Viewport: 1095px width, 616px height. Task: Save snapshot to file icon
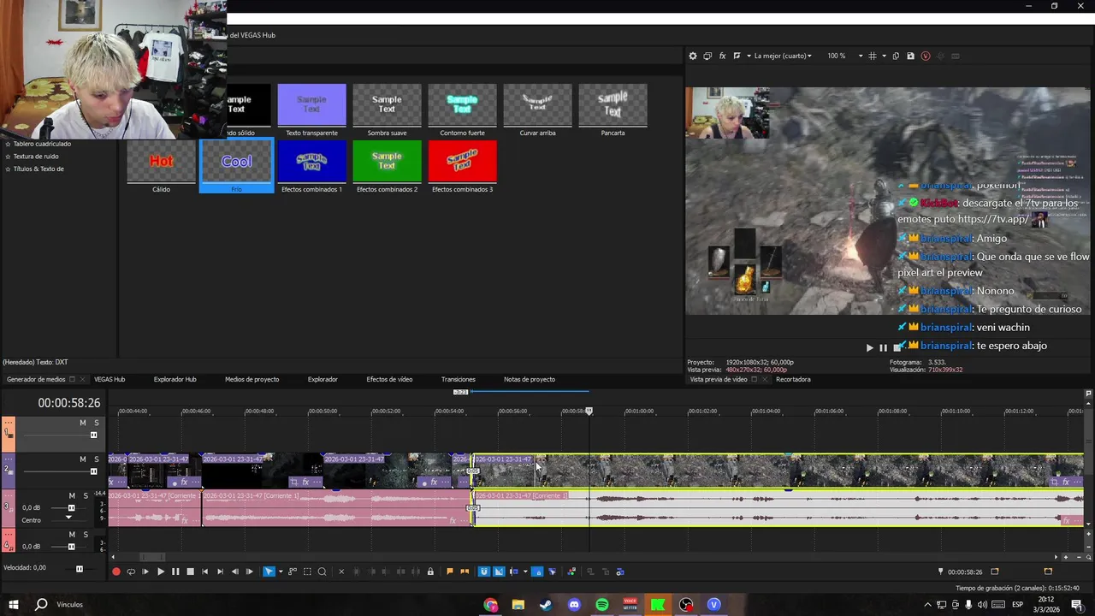click(910, 56)
